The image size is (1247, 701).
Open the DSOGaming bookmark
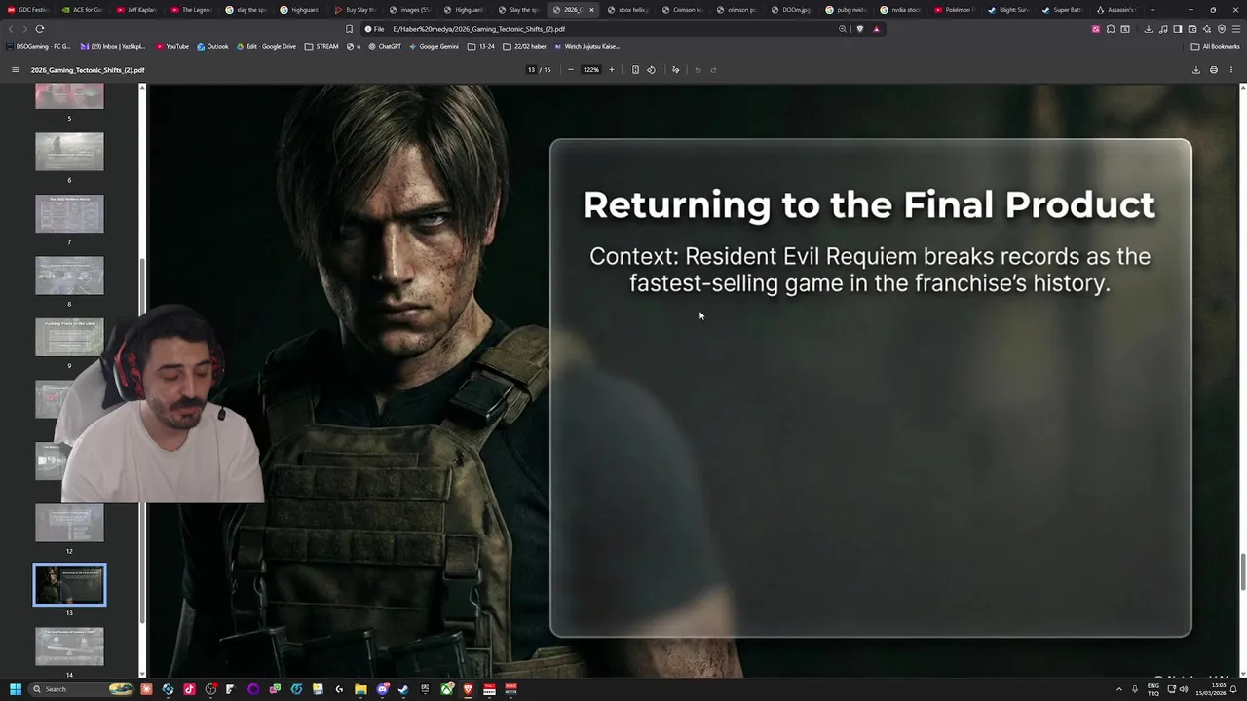tap(39, 46)
